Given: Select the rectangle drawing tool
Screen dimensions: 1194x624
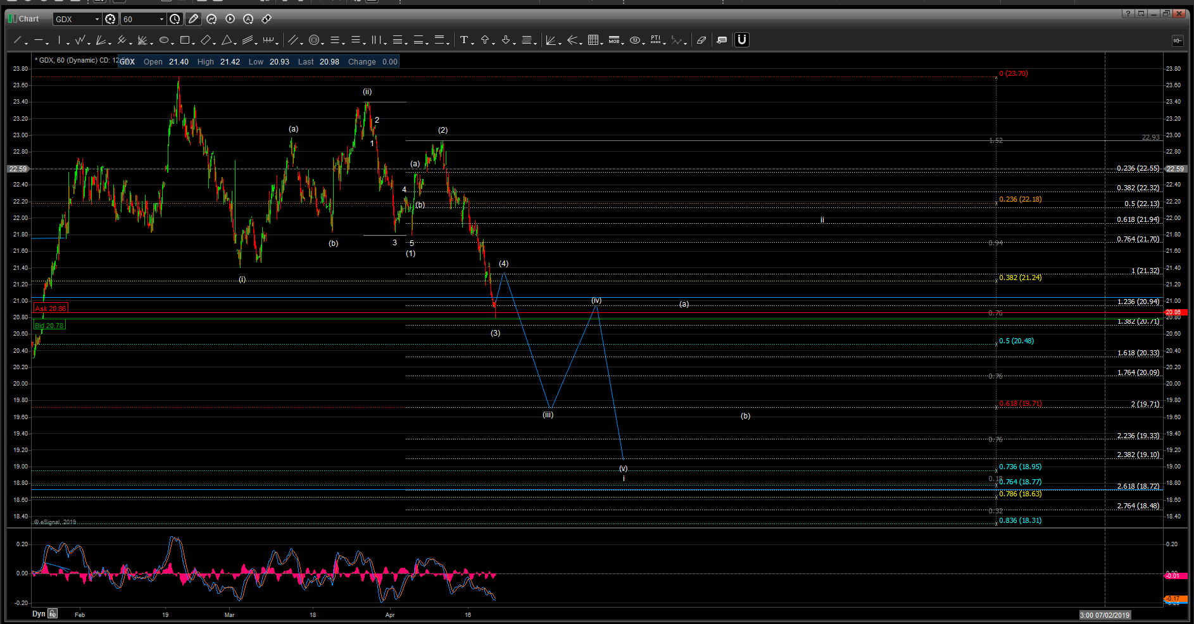Looking at the screenshot, I should (185, 40).
